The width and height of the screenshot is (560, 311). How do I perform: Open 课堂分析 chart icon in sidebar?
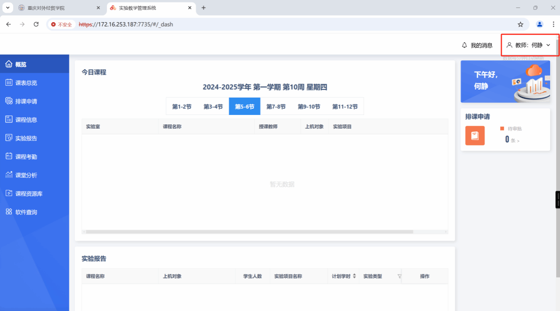click(x=8, y=175)
